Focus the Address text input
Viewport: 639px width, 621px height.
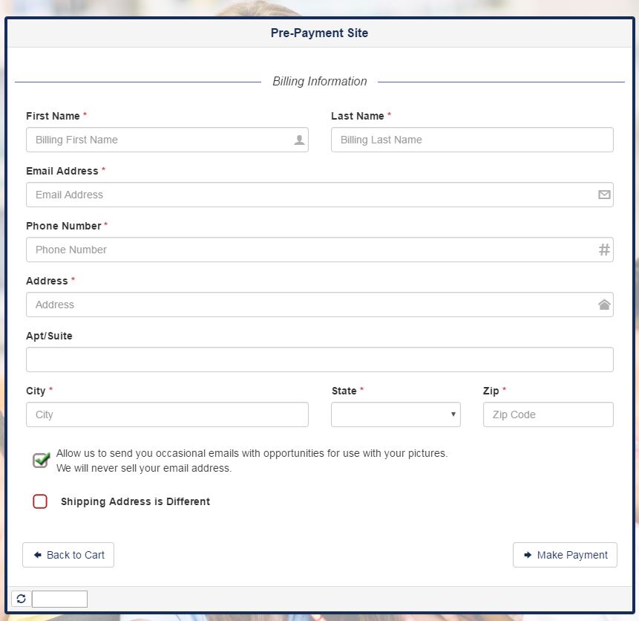tap(312, 305)
